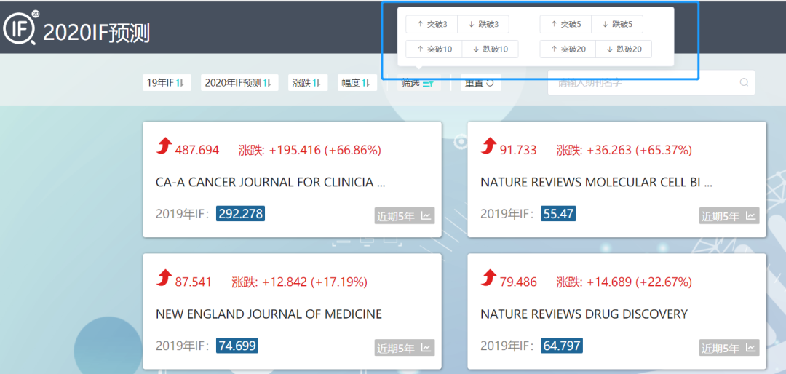Filter journals by 突破10
This screenshot has width=786, height=374.
pos(434,49)
